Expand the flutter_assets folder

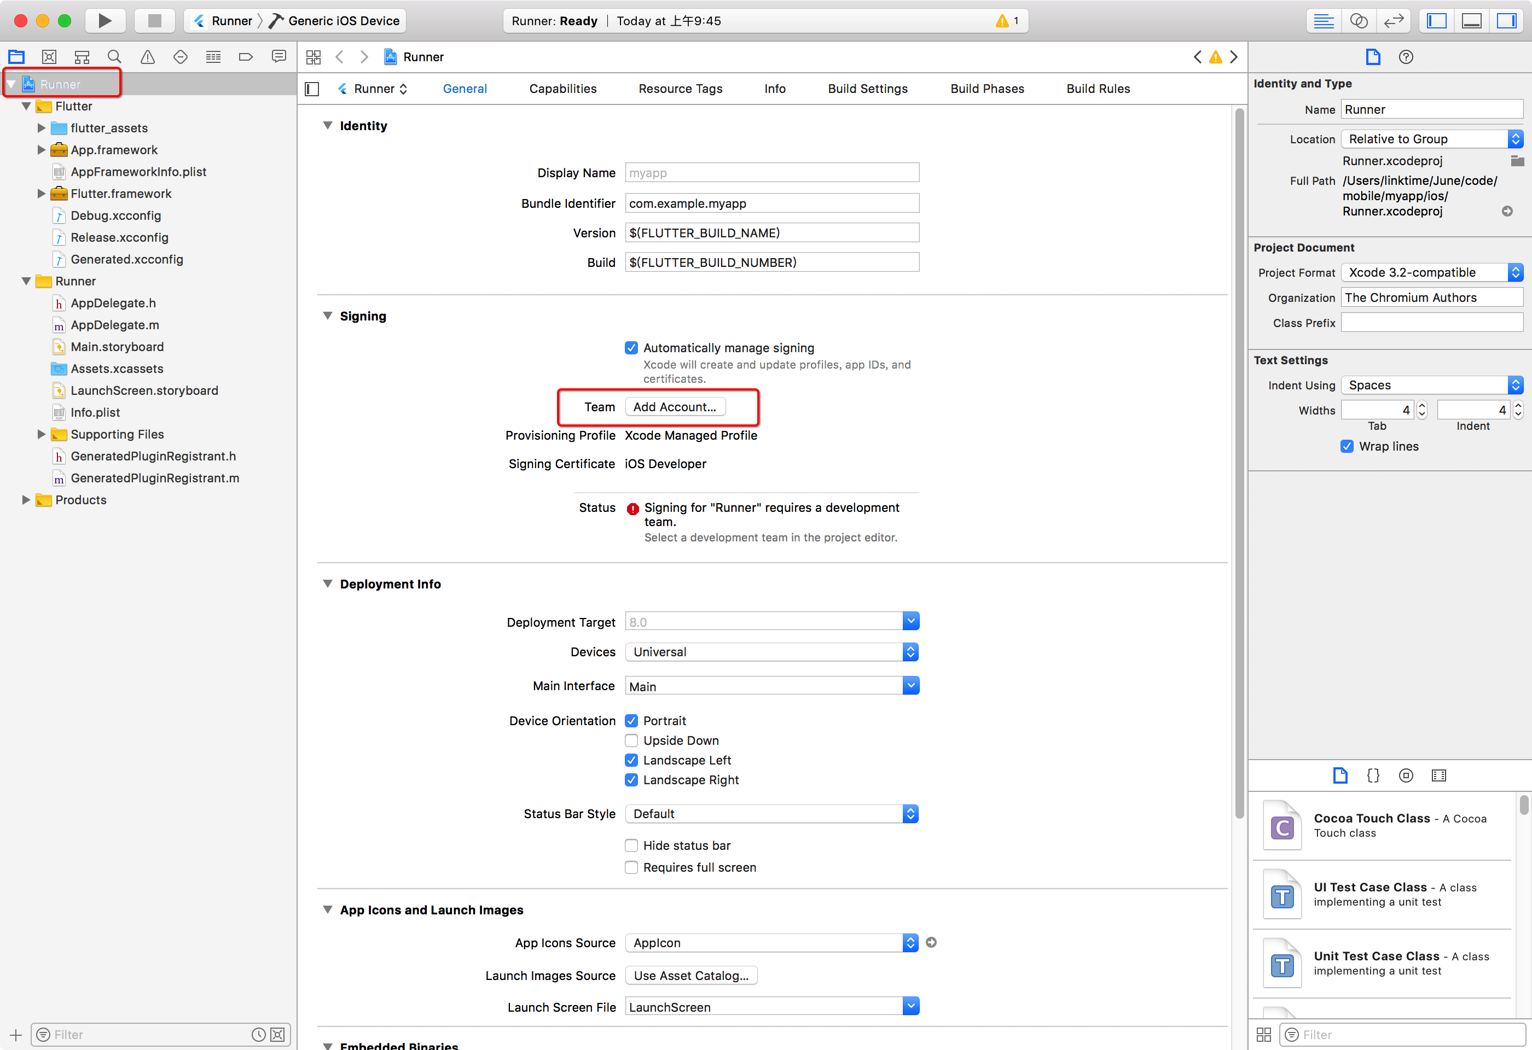click(x=42, y=128)
